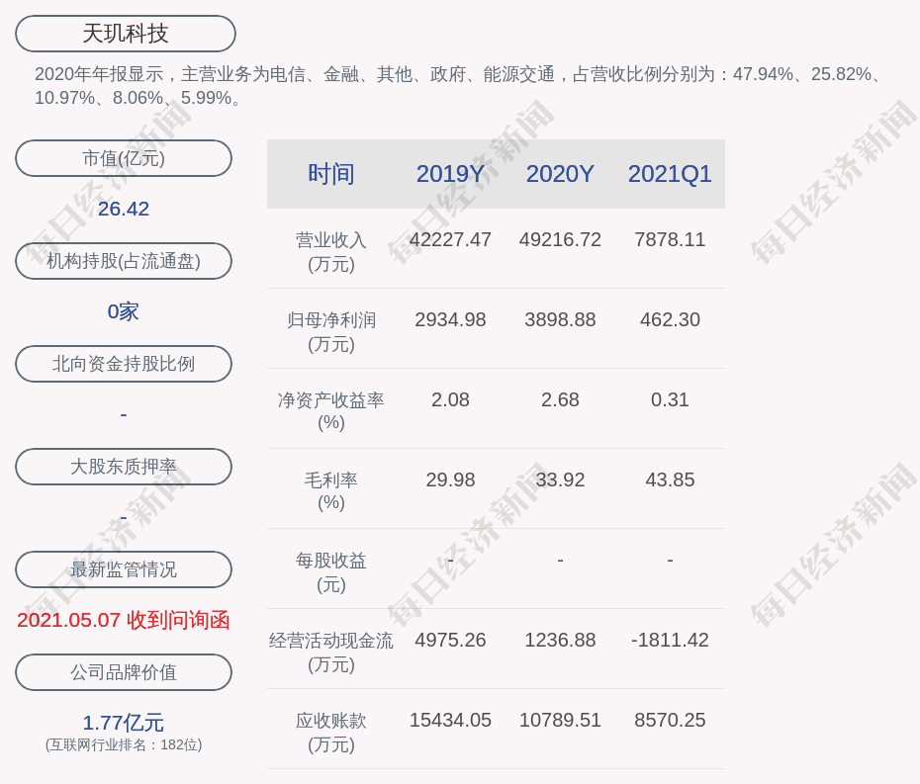The height and width of the screenshot is (784, 920).
Task: Click the 时间 column header
Action: coord(331,174)
